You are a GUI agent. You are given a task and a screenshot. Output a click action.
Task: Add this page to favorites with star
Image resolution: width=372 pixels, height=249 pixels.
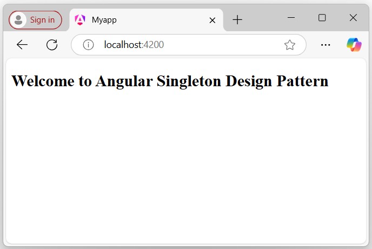(290, 45)
